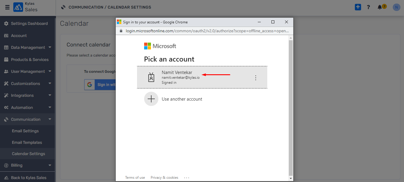
Task: Click the Google G logo on sign-in button
Action: 89,85
